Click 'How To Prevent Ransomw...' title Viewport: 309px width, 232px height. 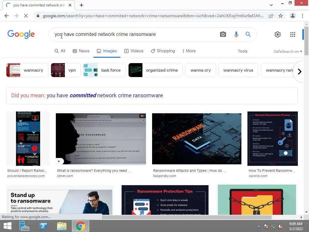[272, 171]
